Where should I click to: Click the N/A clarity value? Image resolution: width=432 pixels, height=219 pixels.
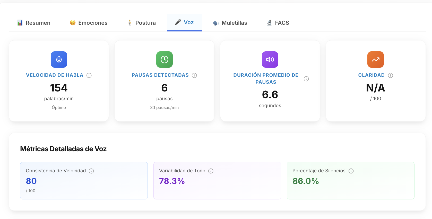tap(376, 88)
